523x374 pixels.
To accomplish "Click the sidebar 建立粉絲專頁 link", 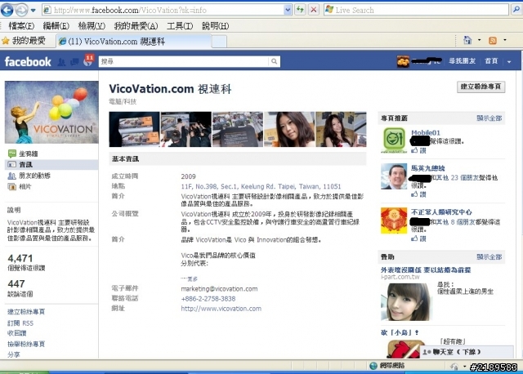I will pos(26,312).
